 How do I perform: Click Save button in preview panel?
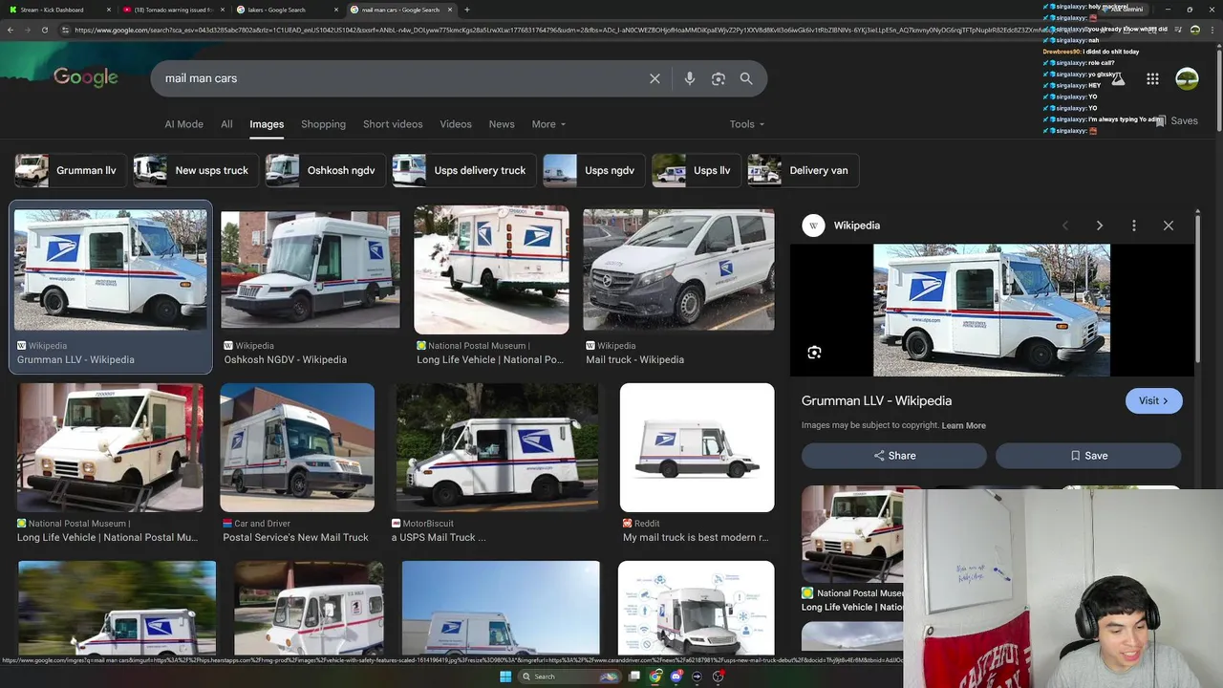click(1089, 456)
